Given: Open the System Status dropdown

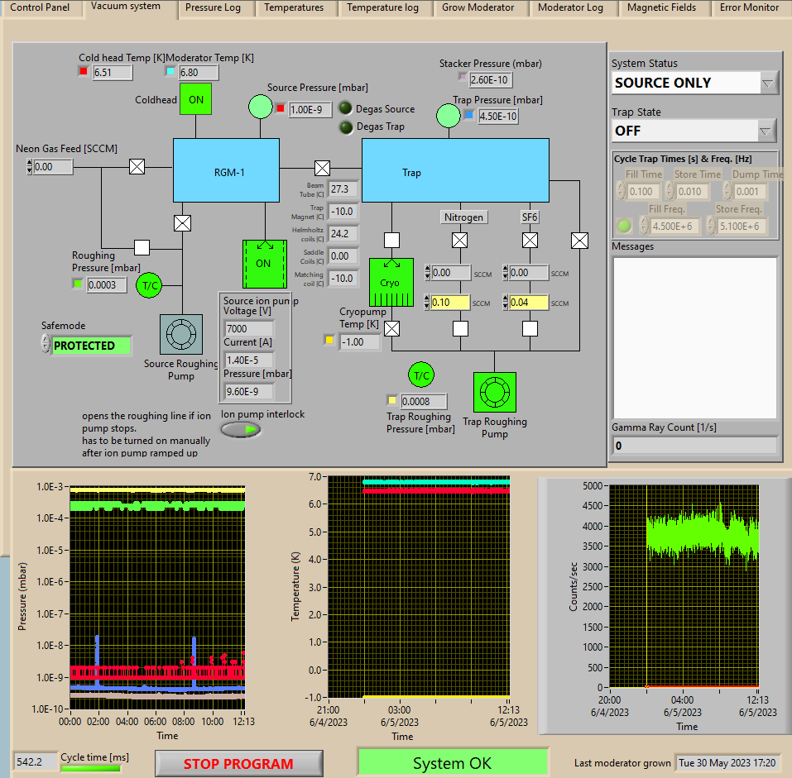Looking at the screenshot, I should pos(768,83).
